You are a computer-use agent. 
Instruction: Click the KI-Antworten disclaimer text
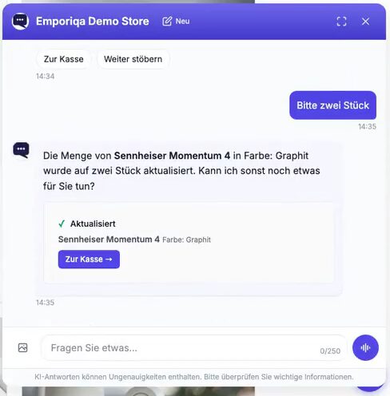click(x=194, y=377)
